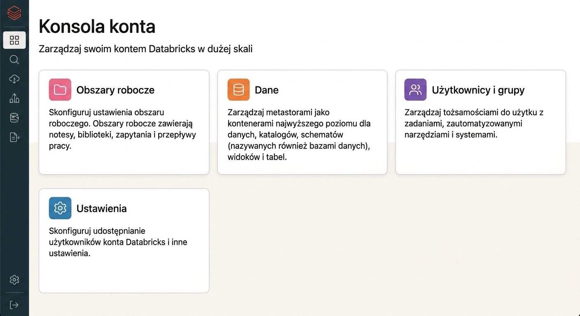580x316 pixels.
Task: Click the description starting 'Zarządzaj metastorami jako'
Action: tap(299, 135)
